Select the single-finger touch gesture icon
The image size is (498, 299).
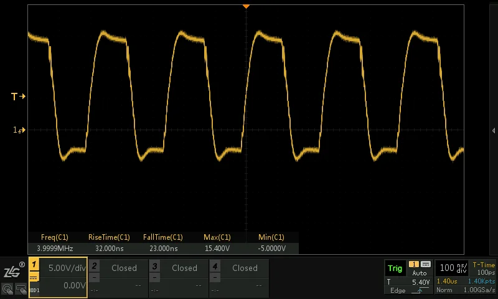coord(7,289)
